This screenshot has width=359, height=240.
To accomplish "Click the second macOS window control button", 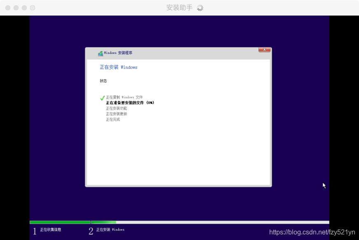I will 16,8.
